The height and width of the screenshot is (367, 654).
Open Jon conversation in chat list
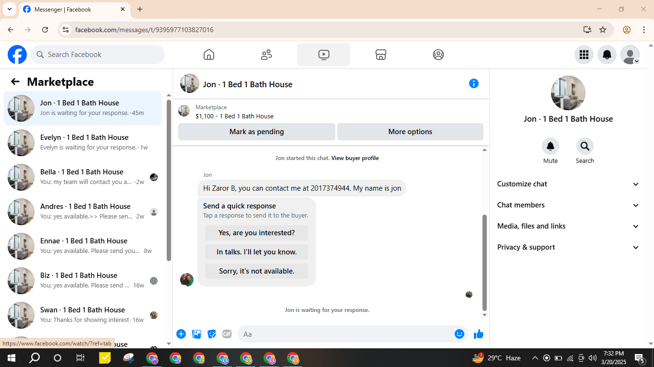pos(83,108)
